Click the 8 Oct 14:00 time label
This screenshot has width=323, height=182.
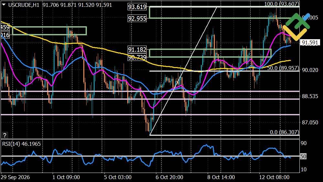tap(221, 177)
